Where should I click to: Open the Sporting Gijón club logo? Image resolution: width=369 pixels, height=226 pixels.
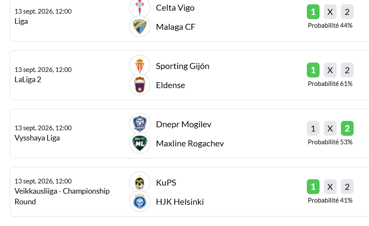(140, 66)
